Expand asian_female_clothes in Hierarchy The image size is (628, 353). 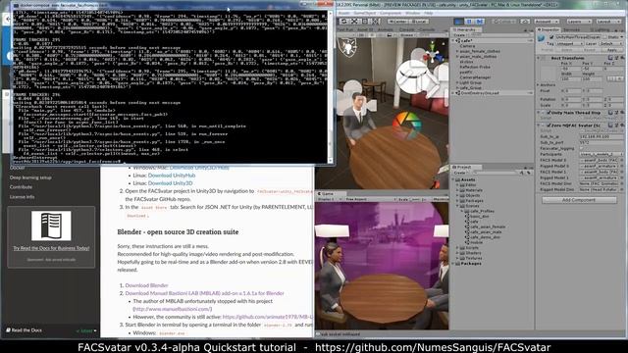(458, 51)
